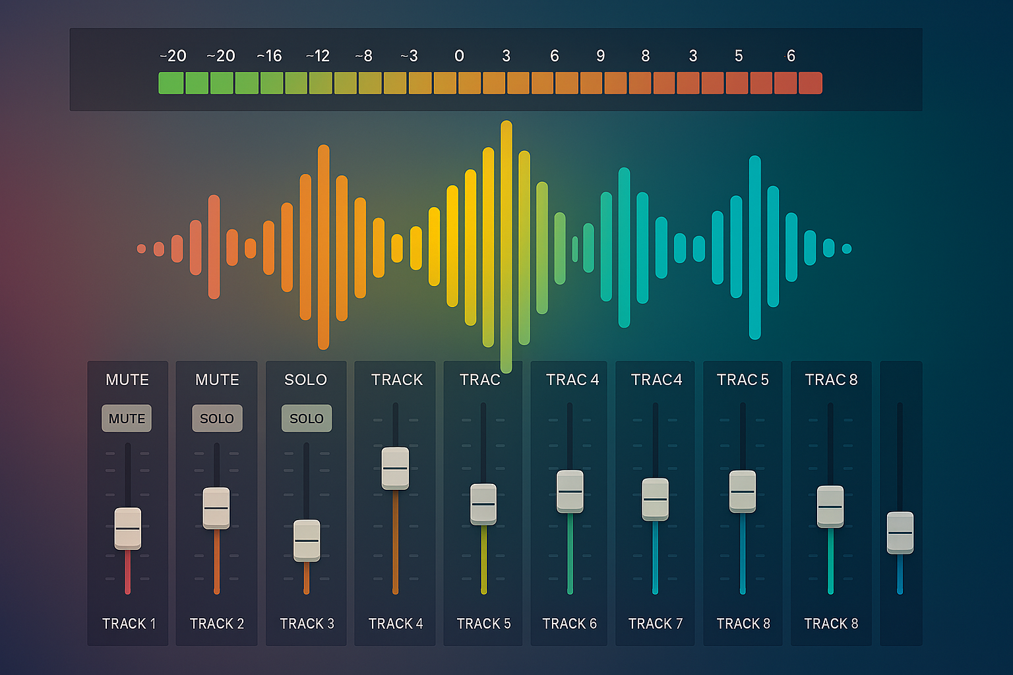Click the fader on the unlabeled rightmost strip
This screenshot has width=1013, height=675.
pyautogui.click(x=900, y=533)
